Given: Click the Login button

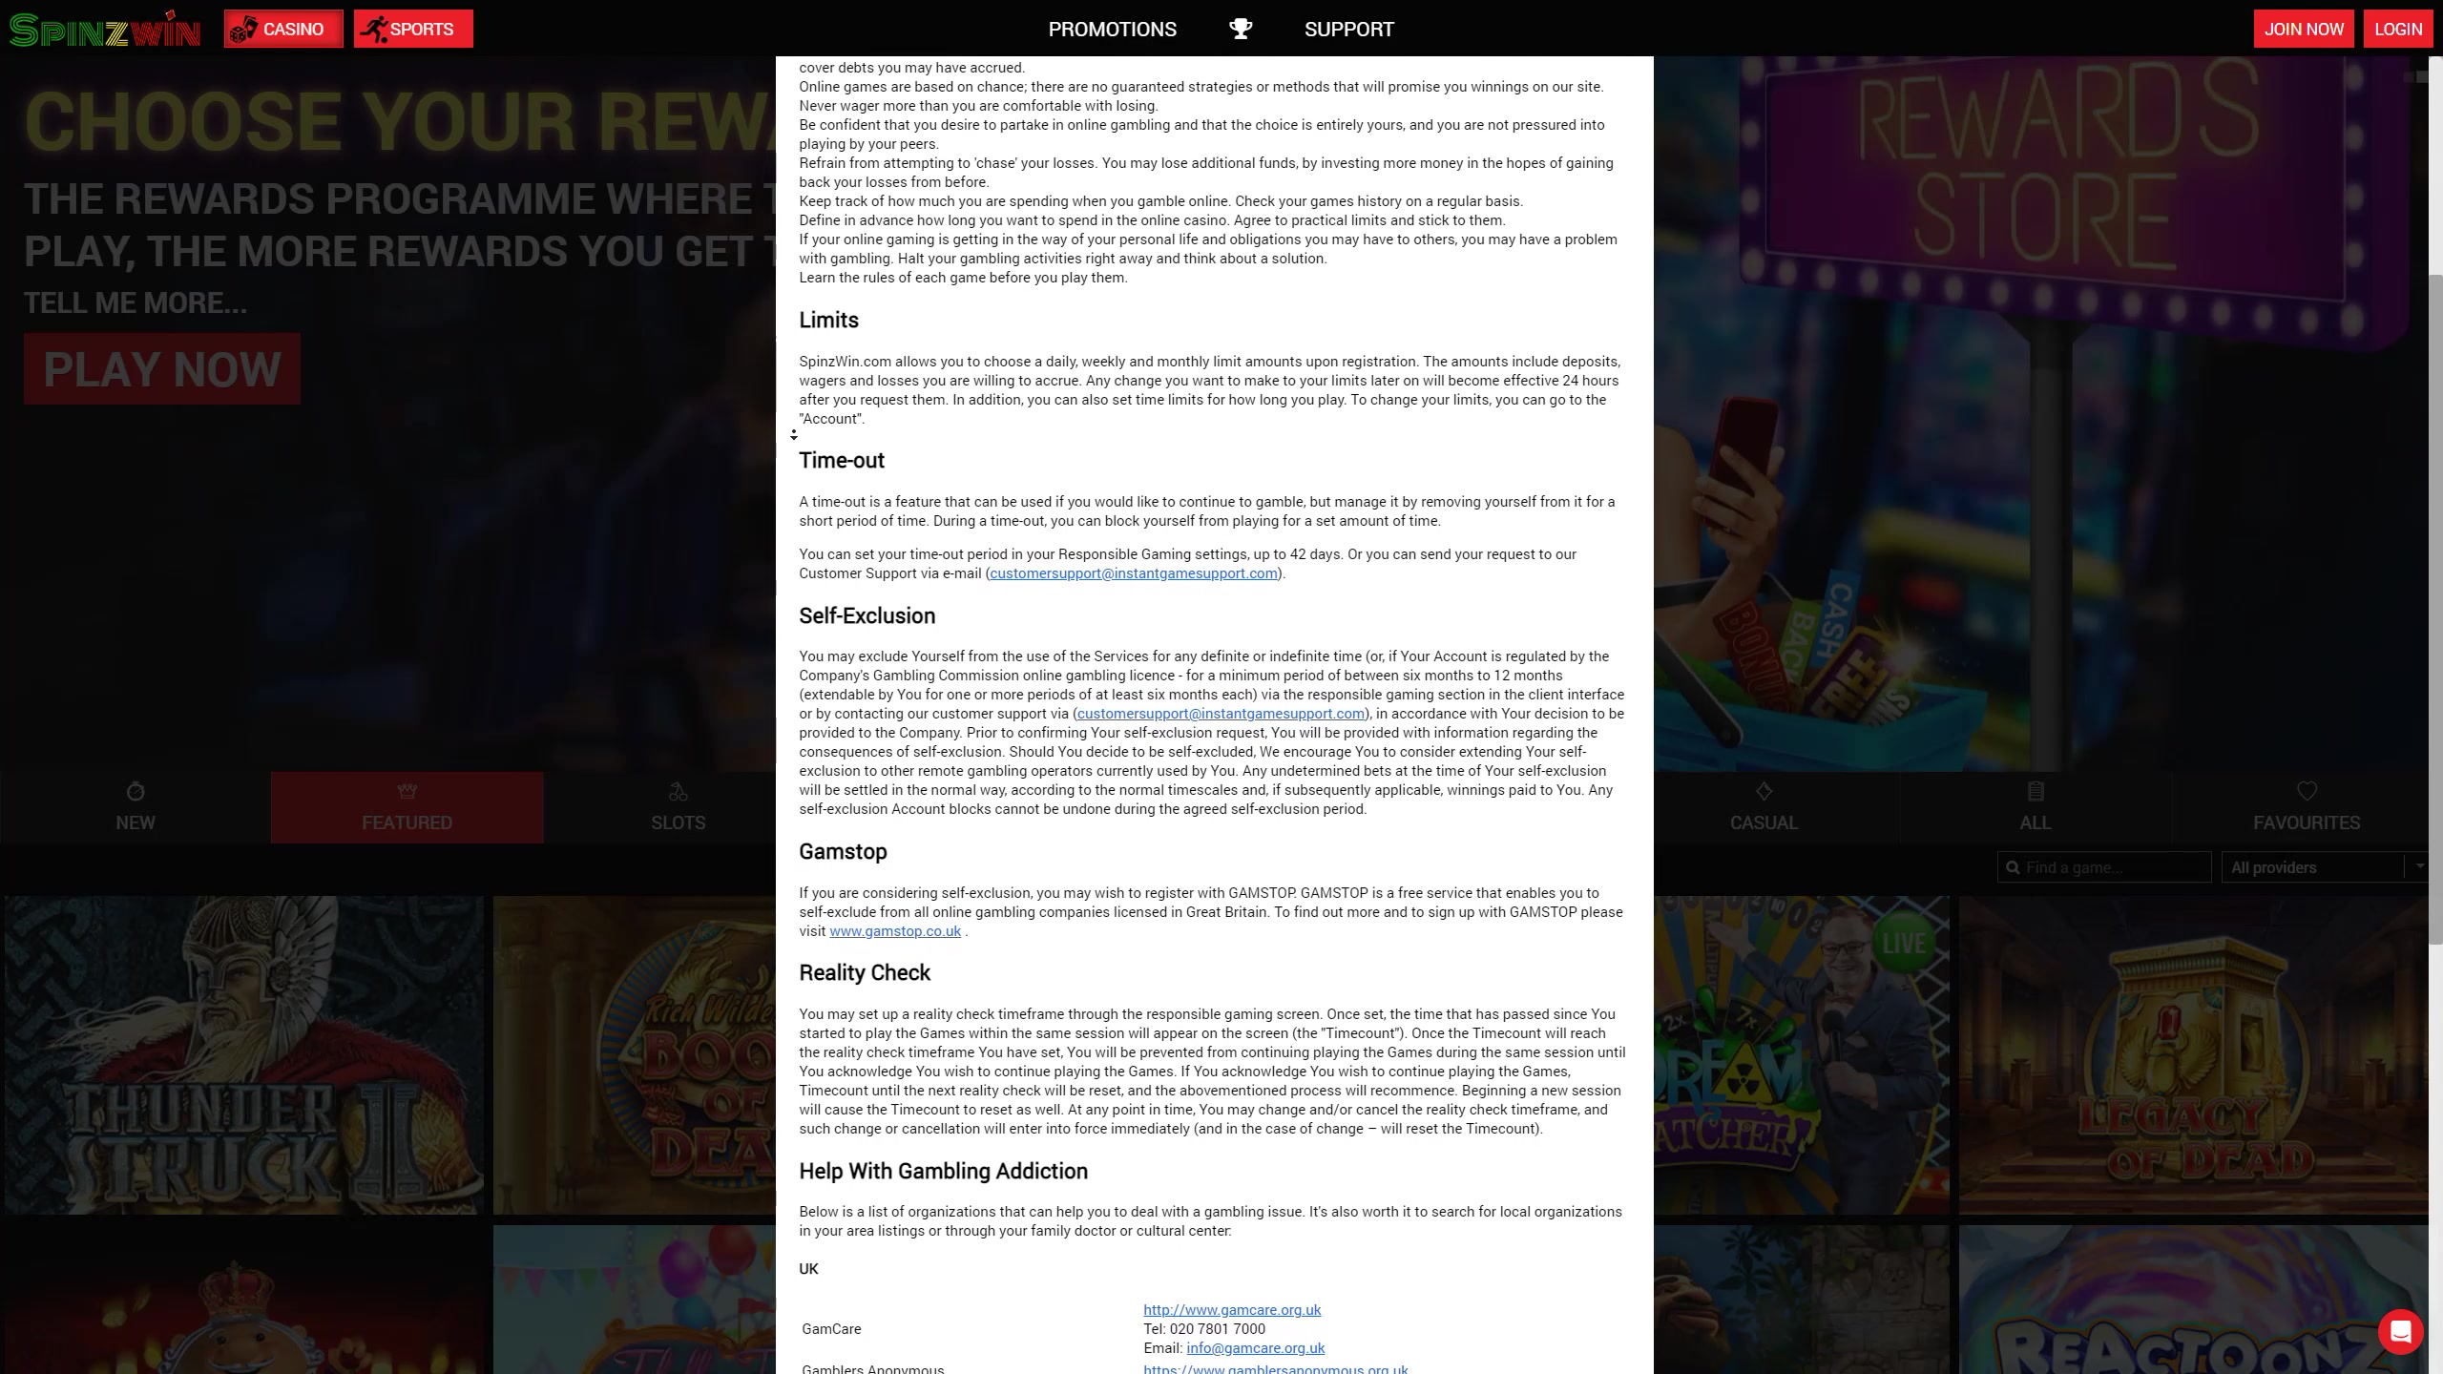Looking at the screenshot, I should click(2397, 29).
